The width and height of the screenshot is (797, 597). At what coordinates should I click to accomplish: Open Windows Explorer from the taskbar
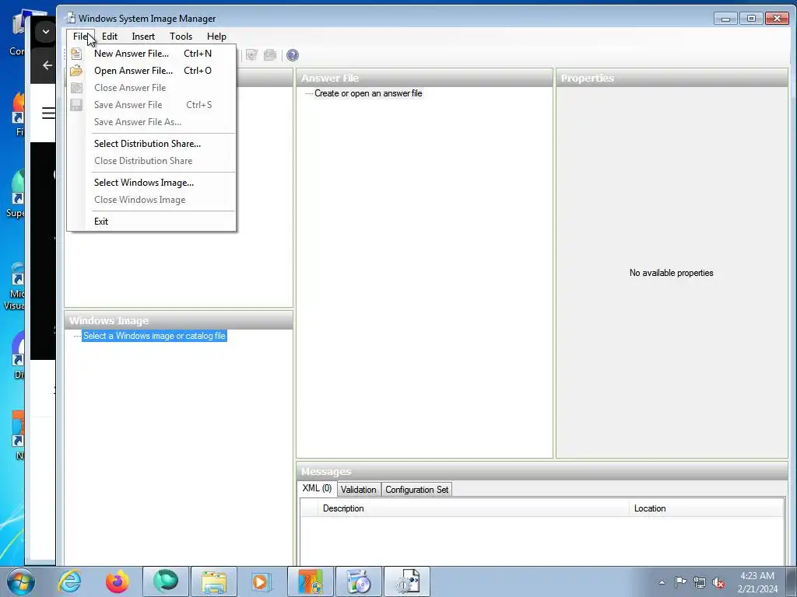213,581
